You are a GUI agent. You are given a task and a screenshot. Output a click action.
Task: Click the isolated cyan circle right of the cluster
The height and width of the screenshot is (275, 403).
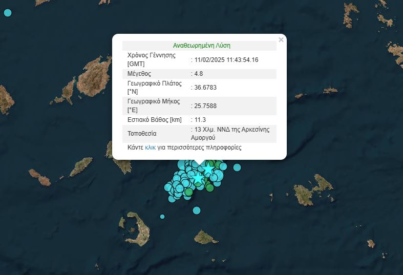click(237, 167)
